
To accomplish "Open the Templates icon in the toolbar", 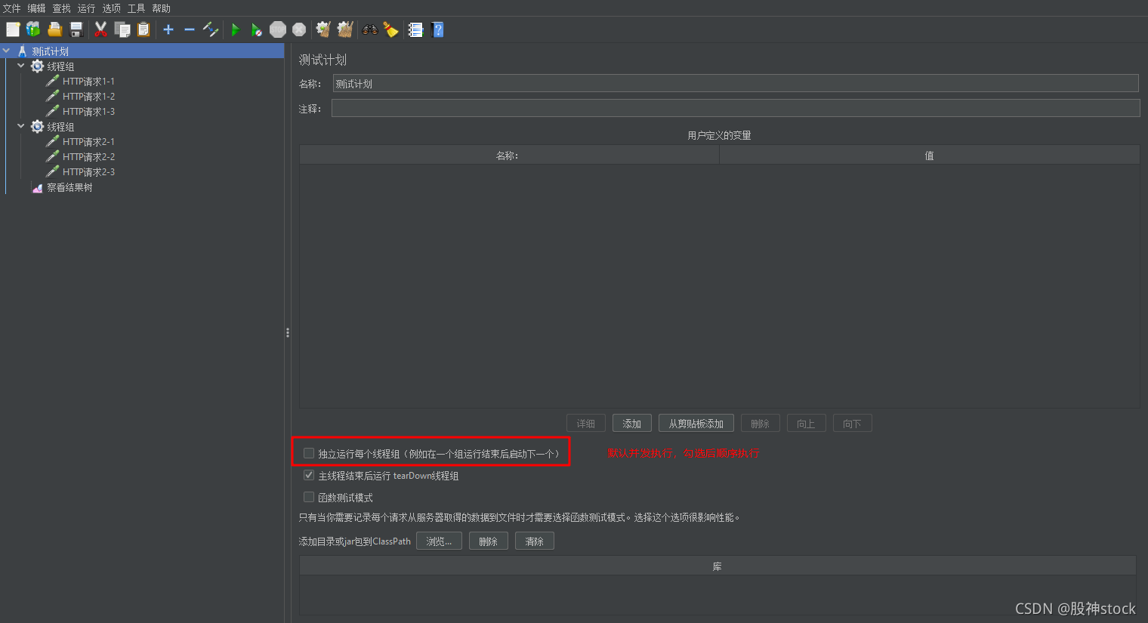I will tap(33, 29).
